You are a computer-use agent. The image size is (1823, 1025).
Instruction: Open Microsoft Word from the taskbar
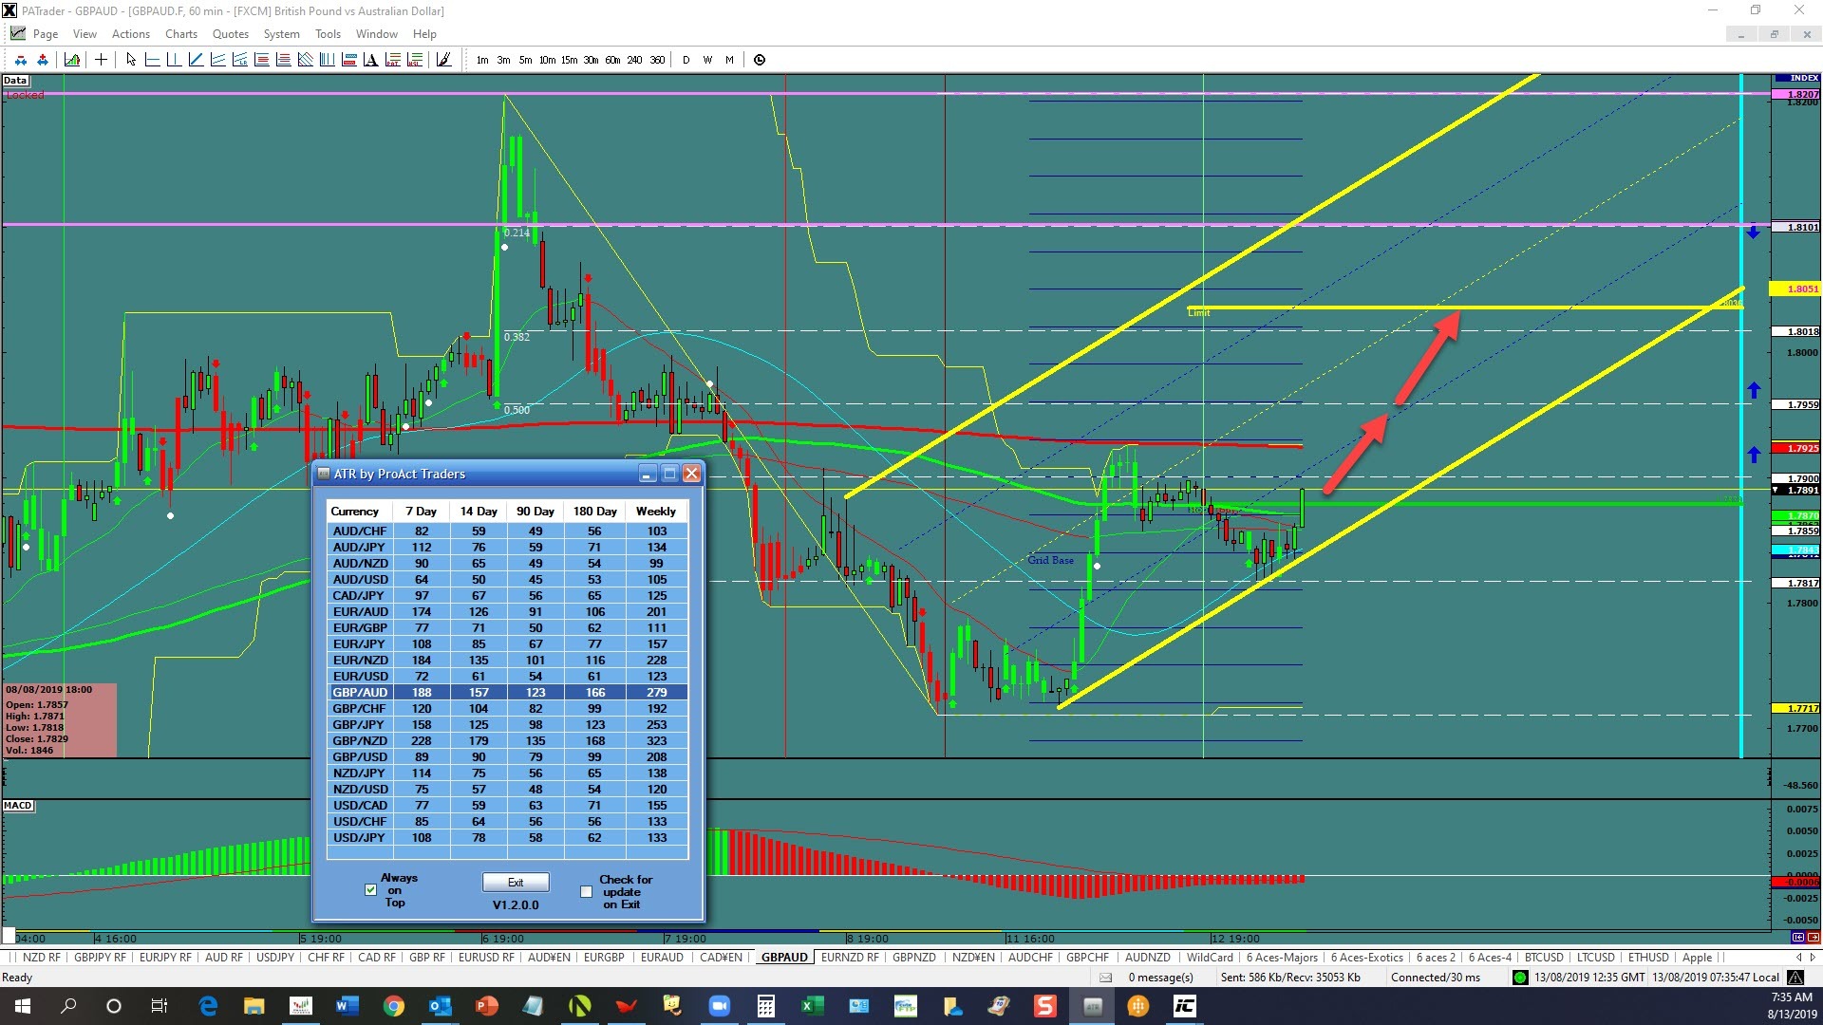pyautogui.click(x=347, y=1006)
